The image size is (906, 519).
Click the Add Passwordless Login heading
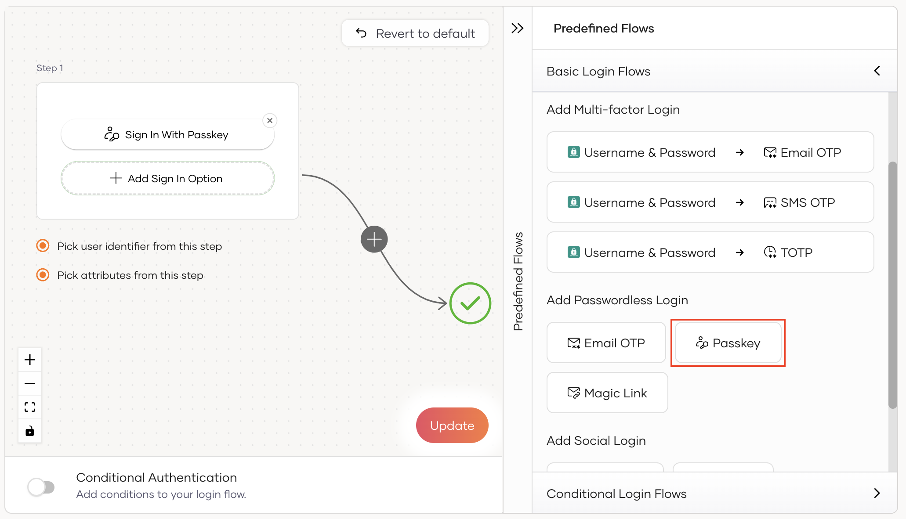tap(617, 300)
